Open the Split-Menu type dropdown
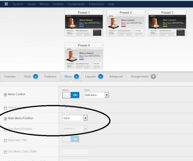The width and height of the screenshot is (193, 161). point(97,95)
